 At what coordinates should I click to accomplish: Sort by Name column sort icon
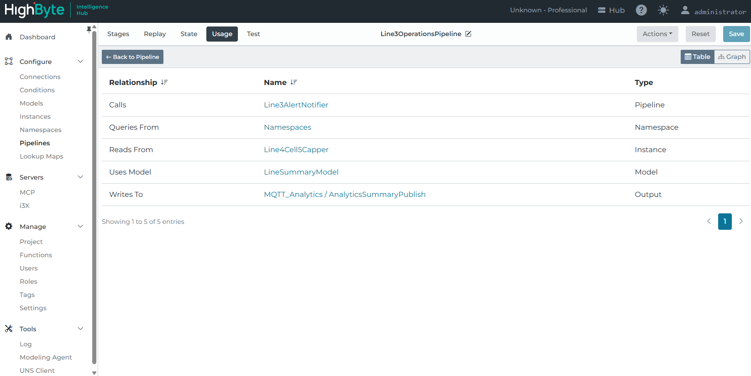pyautogui.click(x=294, y=82)
